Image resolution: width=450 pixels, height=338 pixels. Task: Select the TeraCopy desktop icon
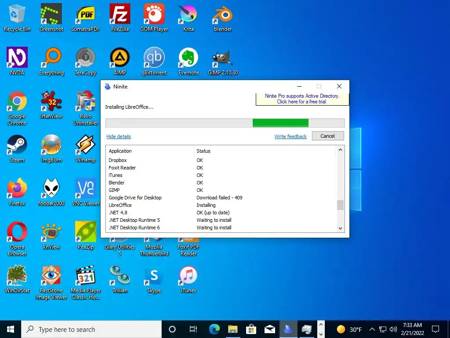(x=86, y=61)
